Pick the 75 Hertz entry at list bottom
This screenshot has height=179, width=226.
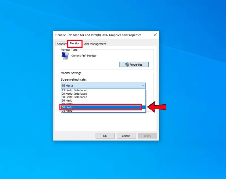(67, 111)
